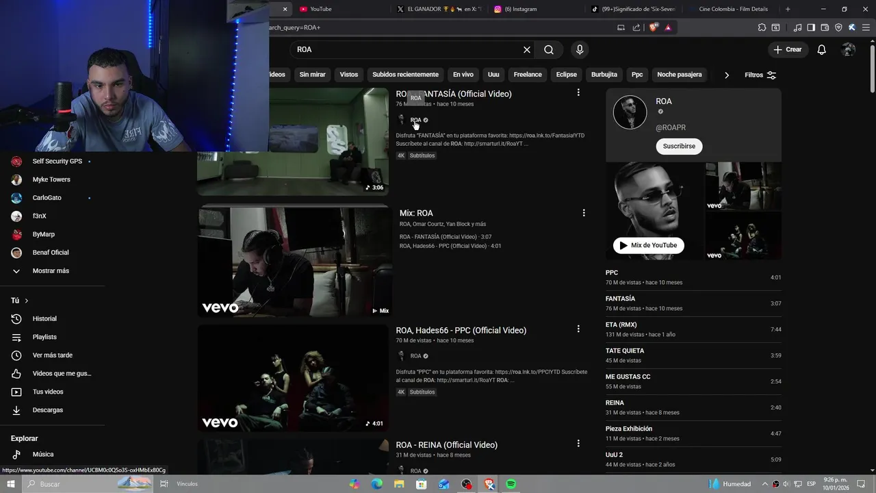Select the Freelance filter chip

point(528,75)
